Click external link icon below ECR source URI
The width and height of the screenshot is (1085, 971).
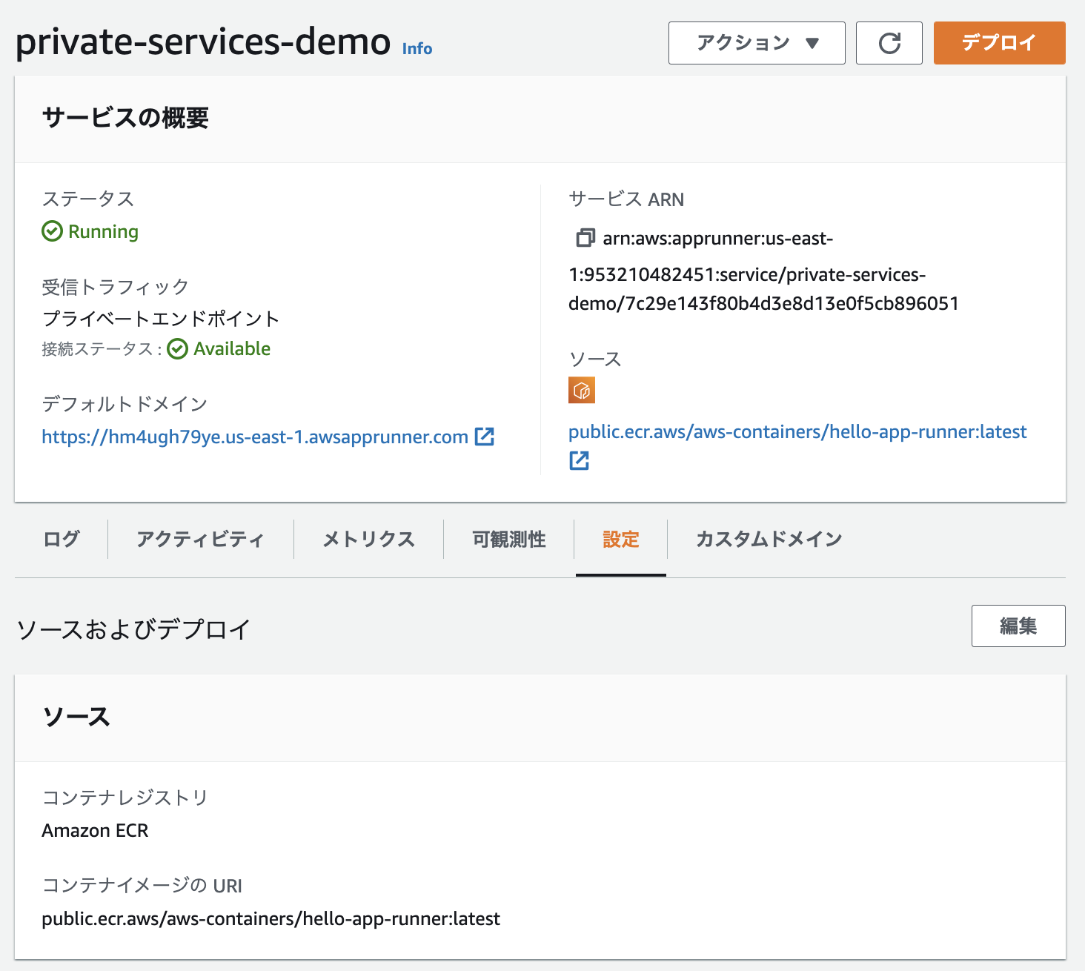579,460
